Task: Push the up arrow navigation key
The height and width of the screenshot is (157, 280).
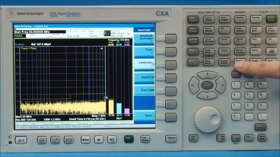Action: (207, 75)
